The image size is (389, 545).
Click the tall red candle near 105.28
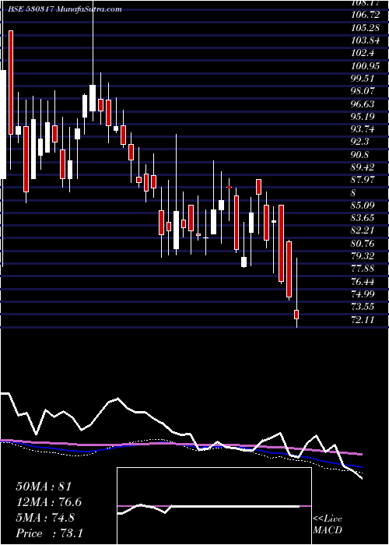(11, 83)
